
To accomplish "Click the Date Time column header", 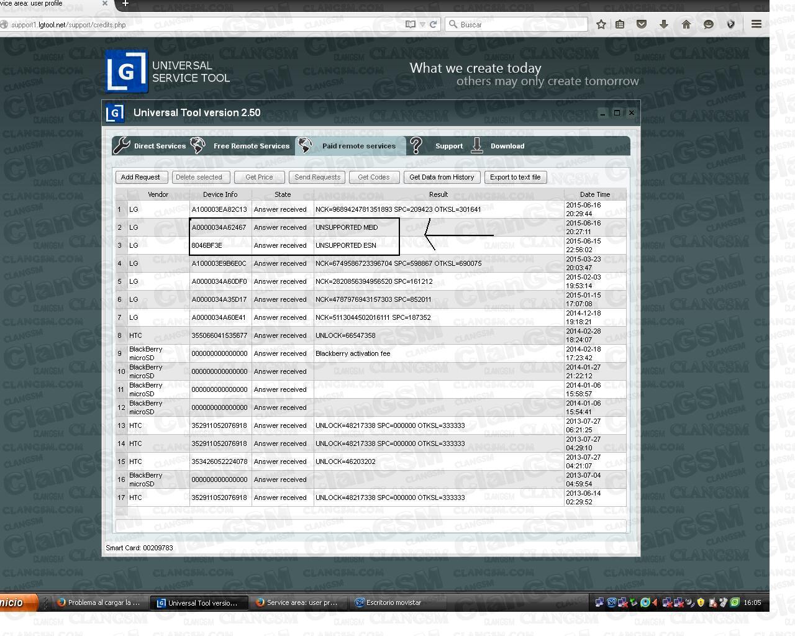I will 595,194.
